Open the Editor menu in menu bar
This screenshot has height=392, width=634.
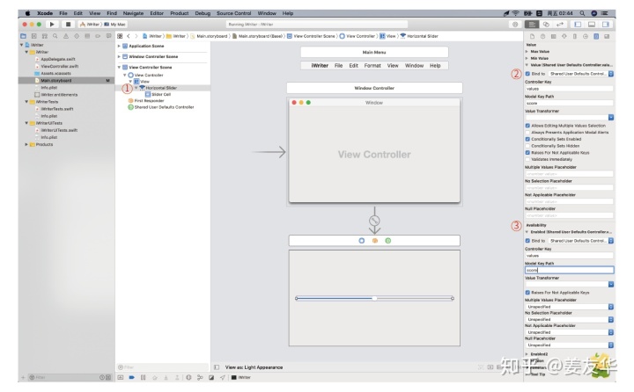[x=157, y=13]
